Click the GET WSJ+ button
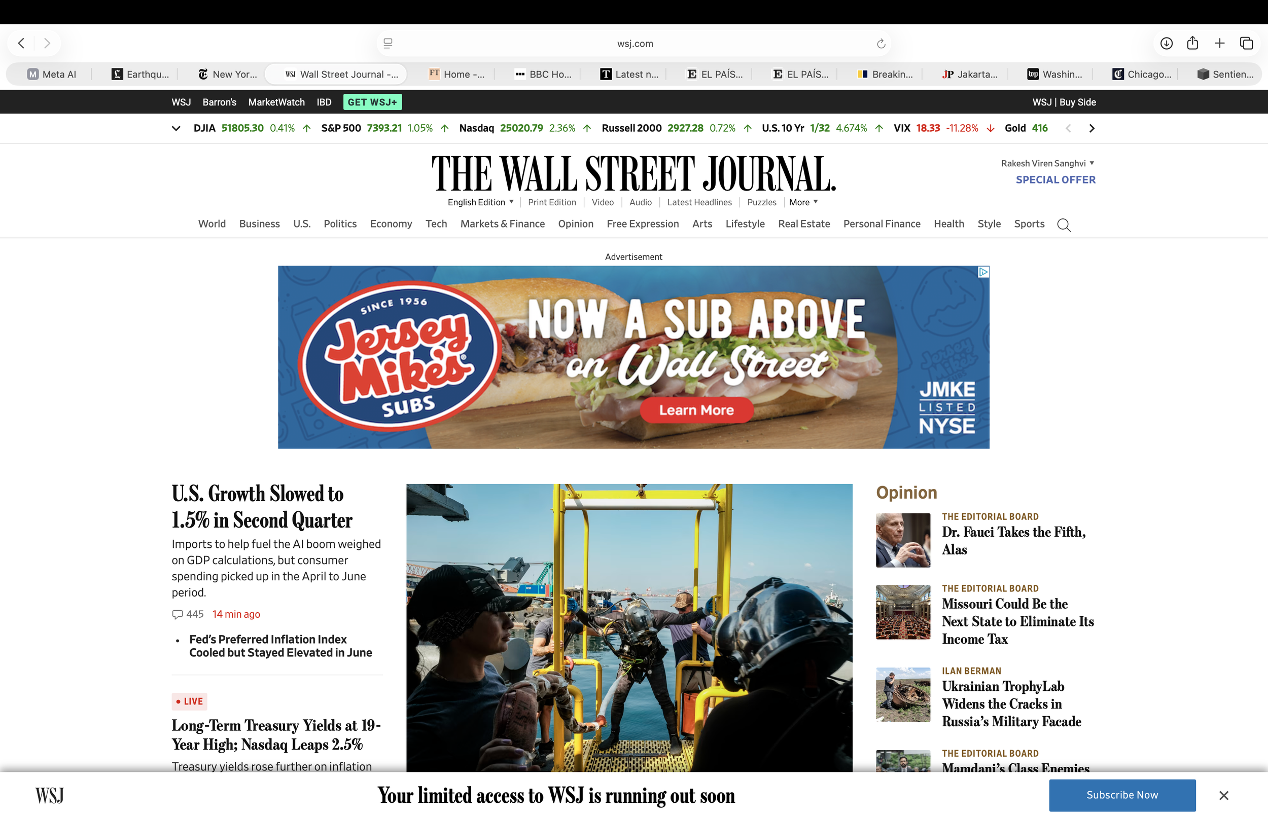Image resolution: width=1268 pixels, height=819 pixels. [372, 102]
